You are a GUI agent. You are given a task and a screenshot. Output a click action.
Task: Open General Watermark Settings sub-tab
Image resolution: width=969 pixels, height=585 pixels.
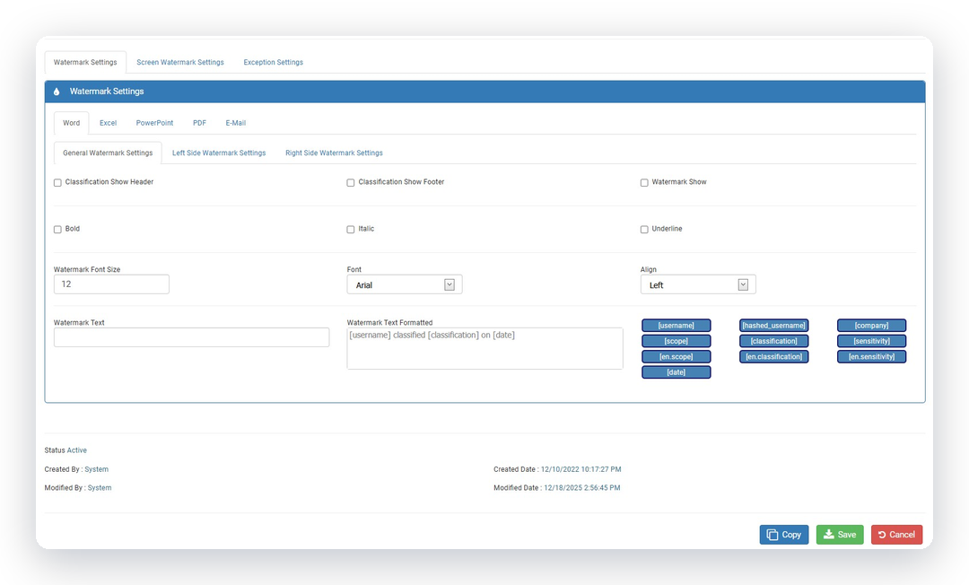[108, 153]
